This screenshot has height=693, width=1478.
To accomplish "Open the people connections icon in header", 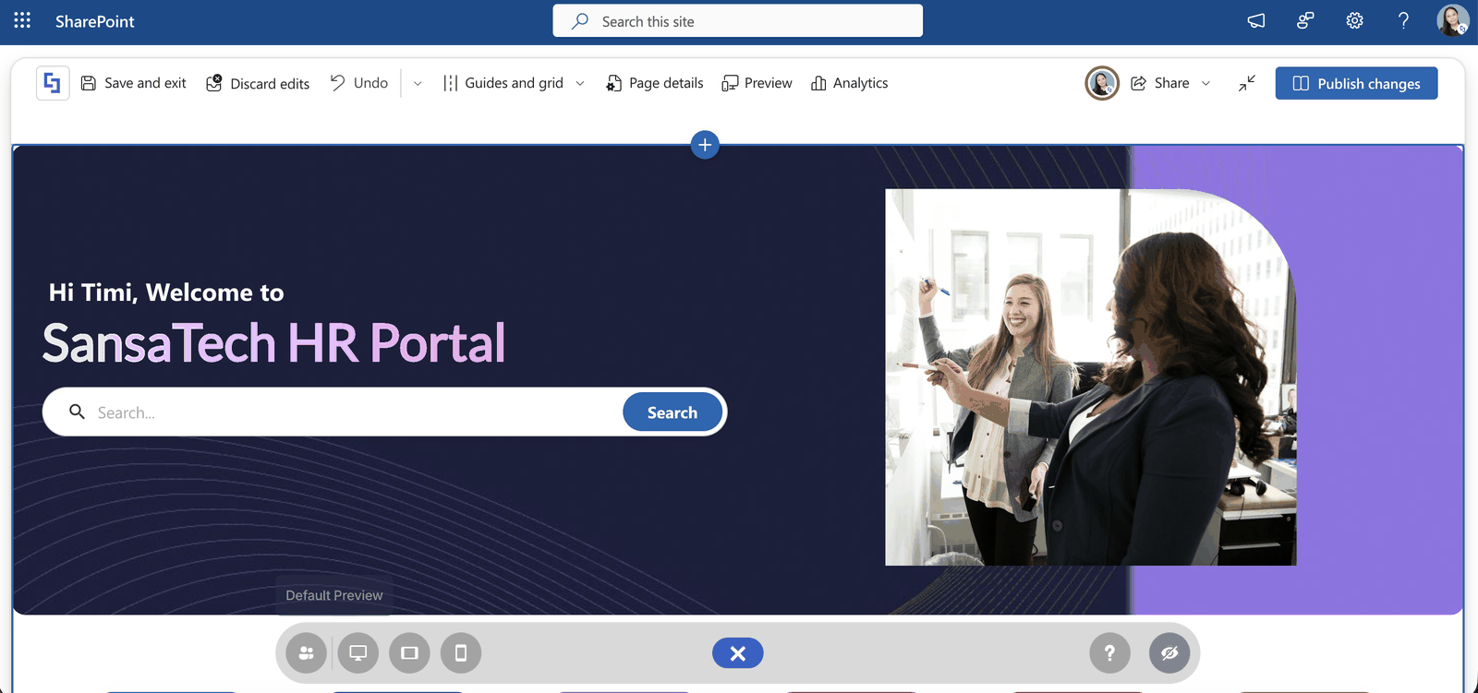I will 1305,20.
